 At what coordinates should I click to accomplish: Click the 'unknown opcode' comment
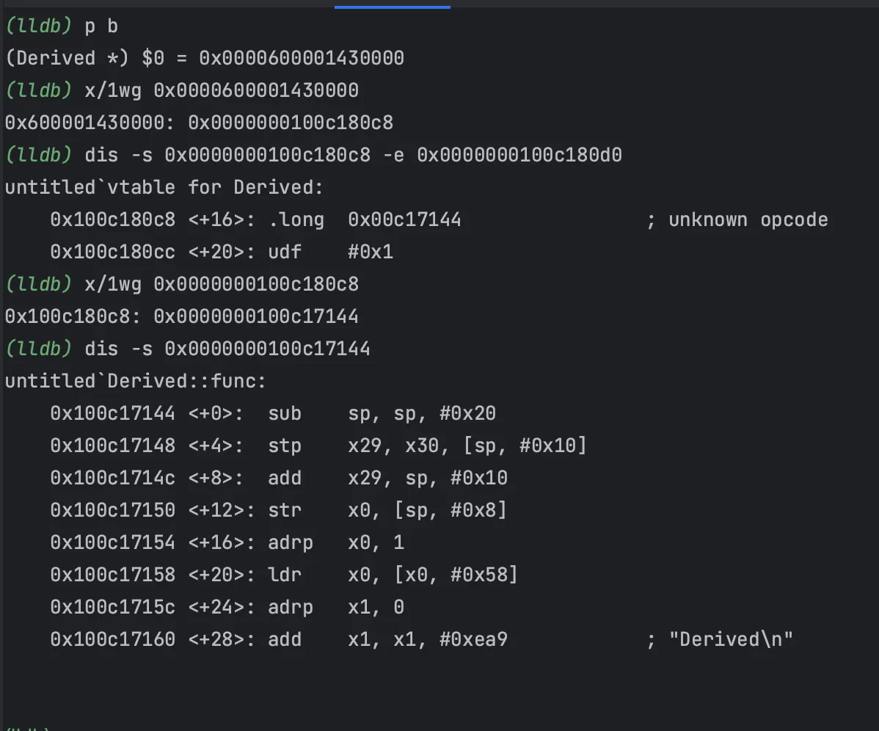pyautogui.click(x=748, y=219)
